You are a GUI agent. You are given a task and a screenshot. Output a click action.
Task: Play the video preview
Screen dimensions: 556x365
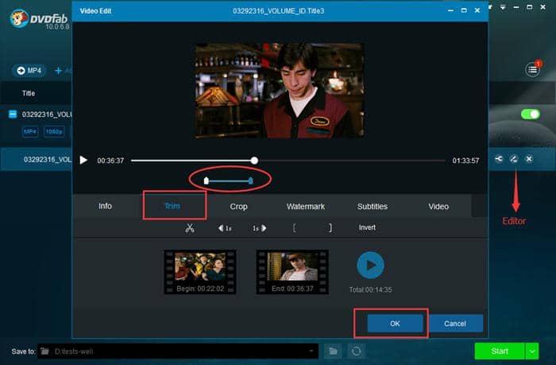[83, 160]
